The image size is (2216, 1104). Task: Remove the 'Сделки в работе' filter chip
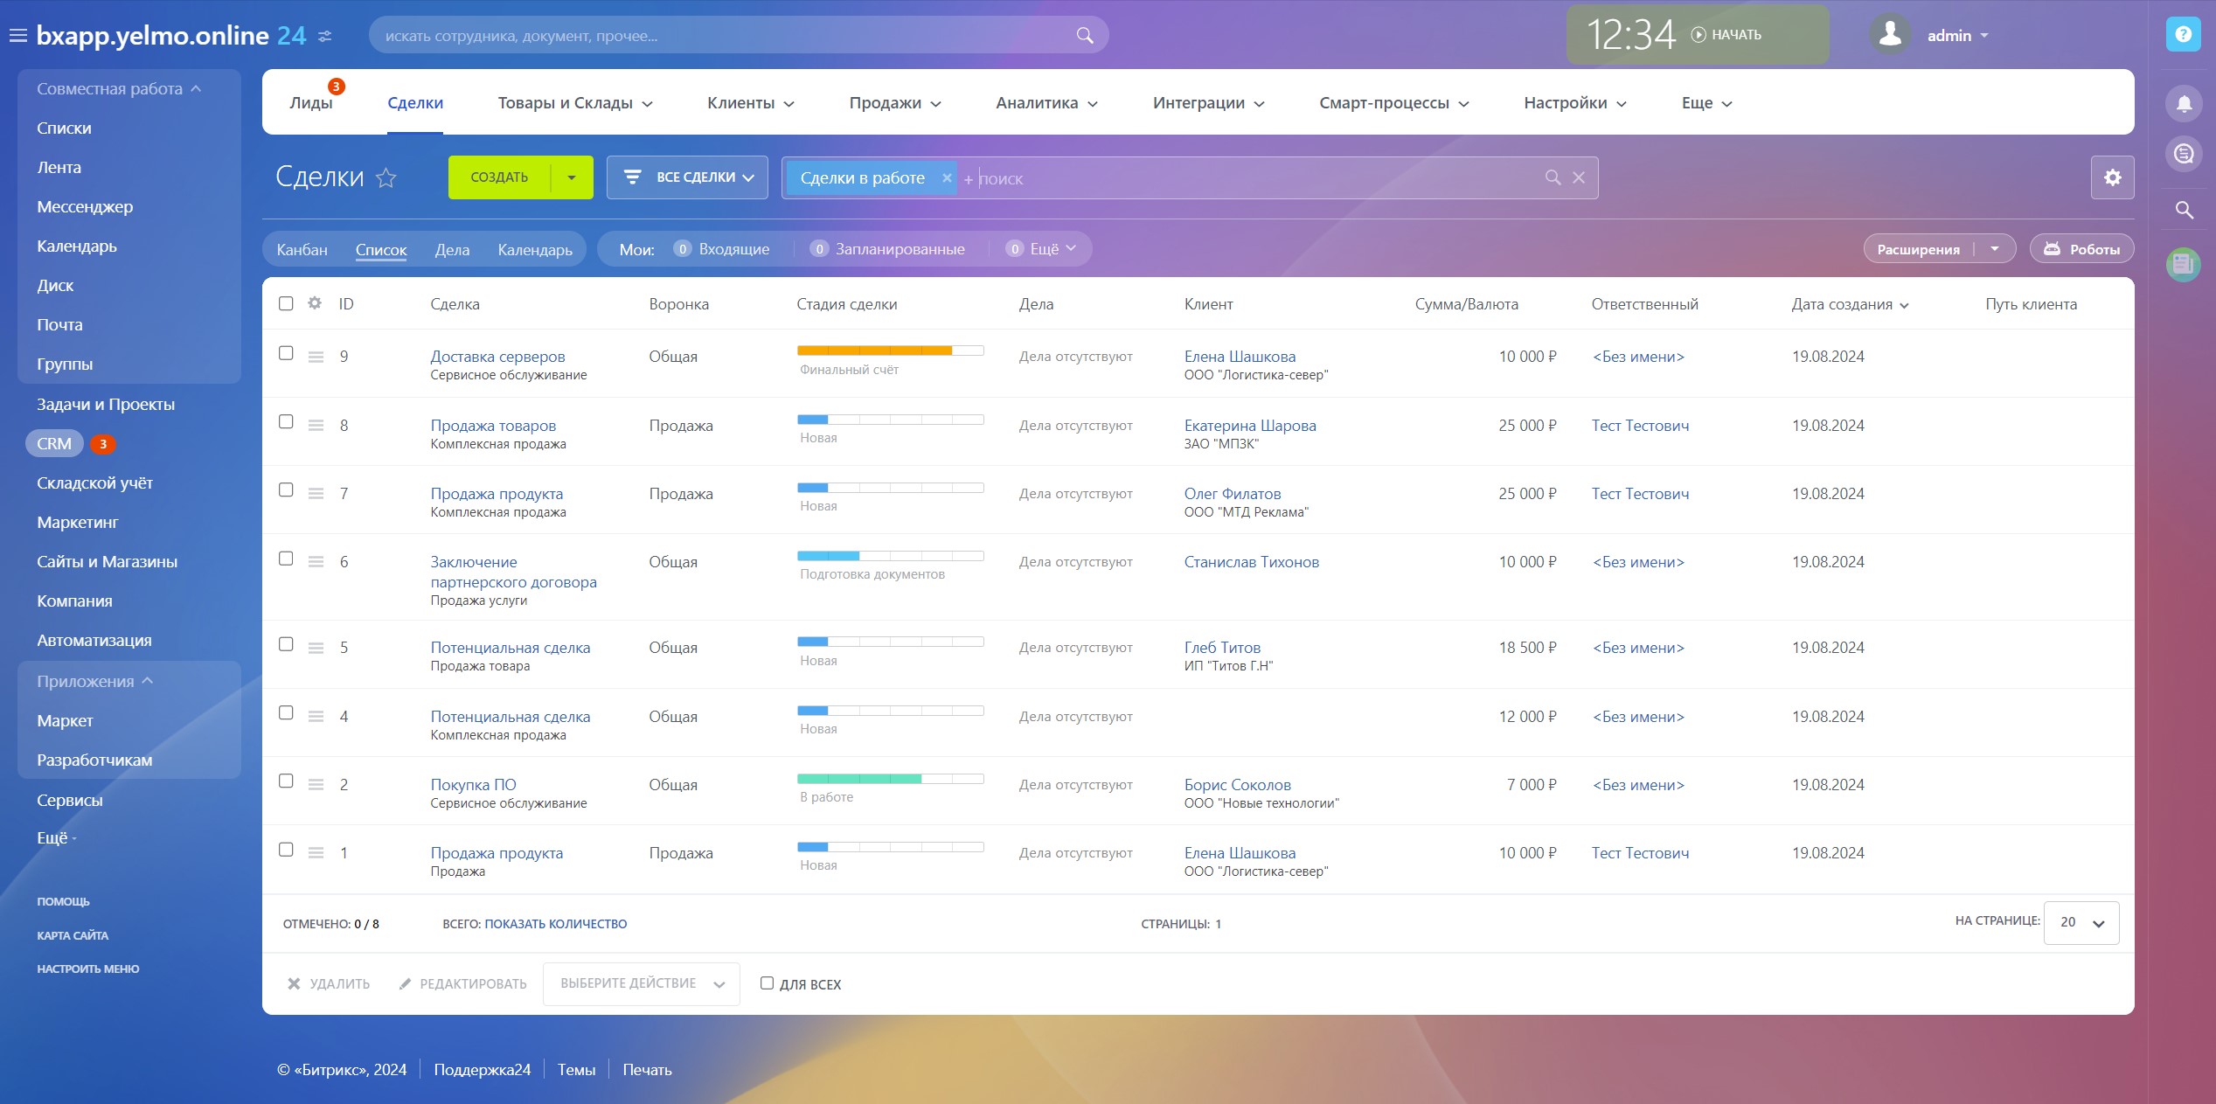(x=946, y=178)
